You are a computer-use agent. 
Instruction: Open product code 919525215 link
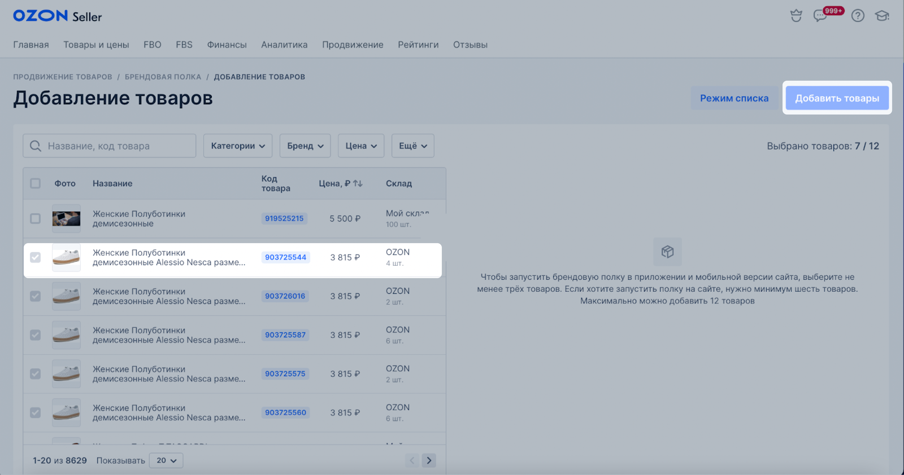(x=284, y=219)
